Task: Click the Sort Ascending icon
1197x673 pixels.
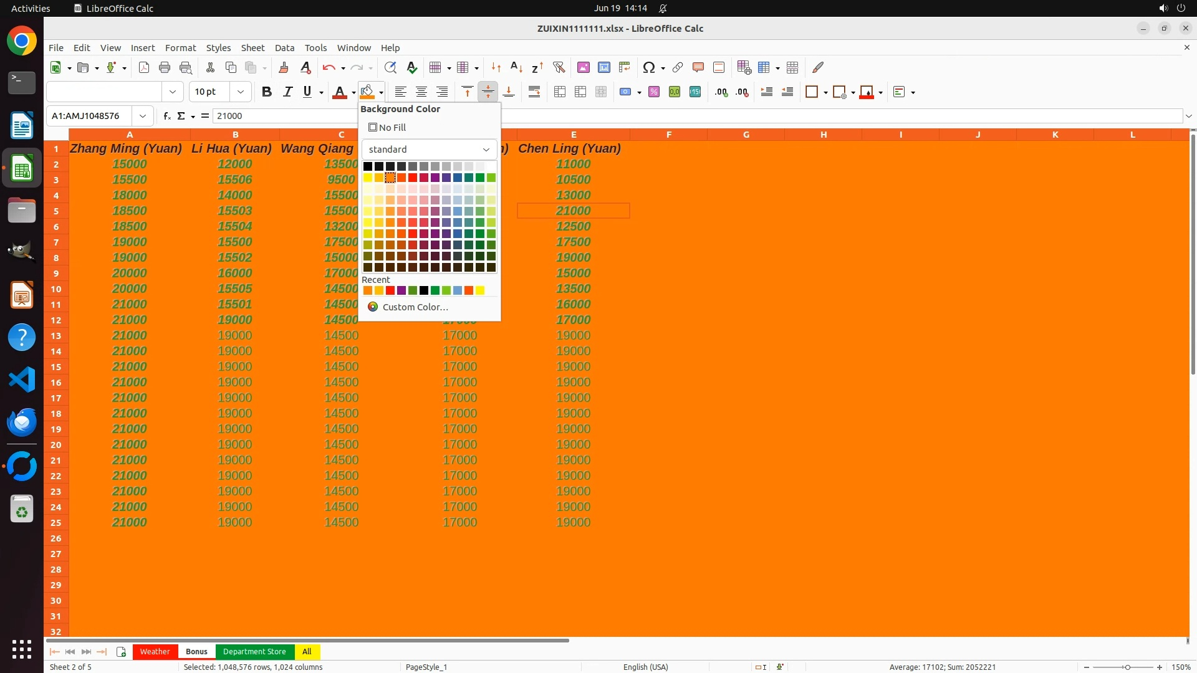Action: [x=516, y=67]
